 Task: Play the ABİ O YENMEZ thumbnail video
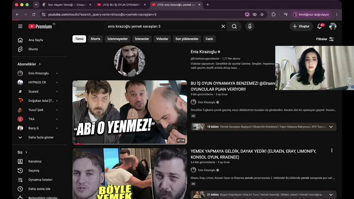point(130,112)
